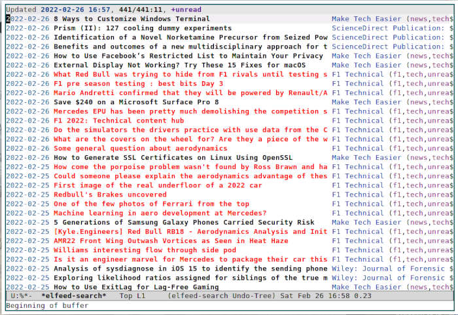Click 'Make Tech Easier' feed label on ExitLag row

pos(366,287)
